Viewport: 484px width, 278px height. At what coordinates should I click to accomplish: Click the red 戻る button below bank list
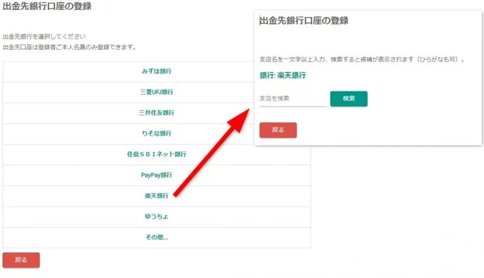click(21, 260)
